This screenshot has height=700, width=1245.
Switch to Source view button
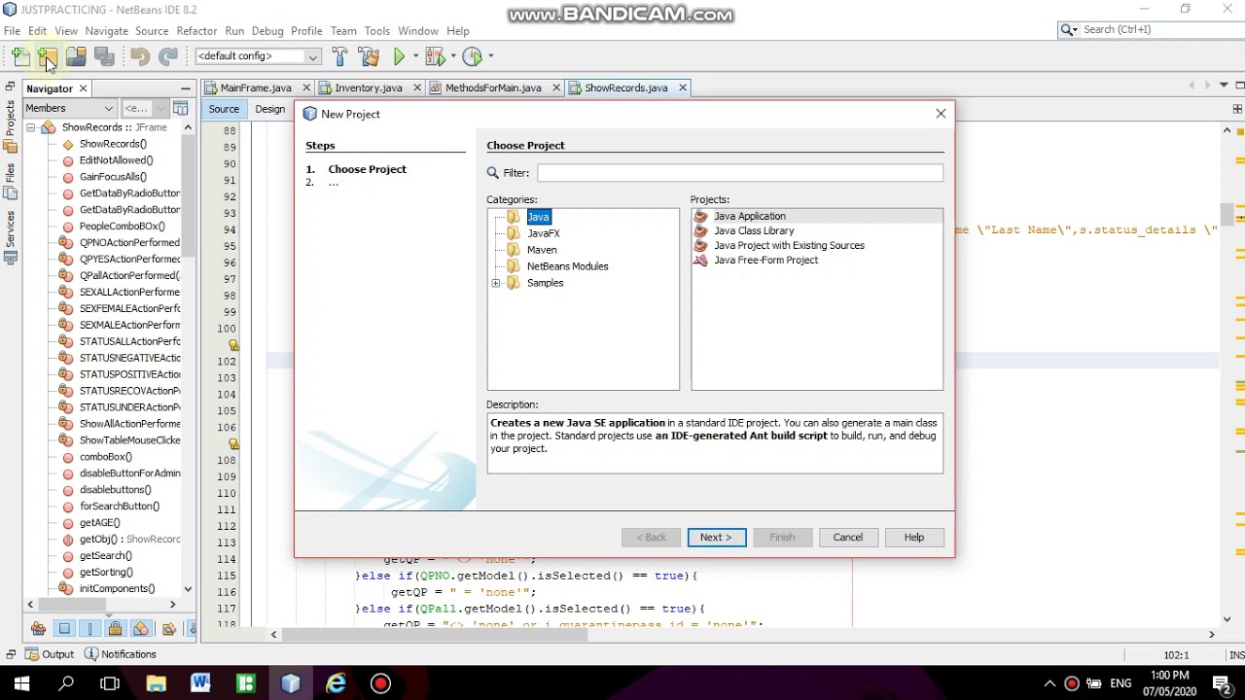click(224, 109)
